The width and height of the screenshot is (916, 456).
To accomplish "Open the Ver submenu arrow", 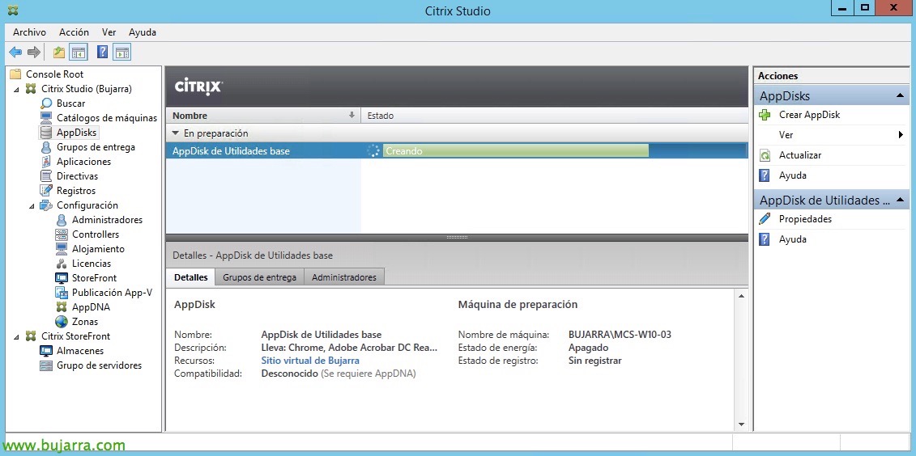I will point(901,135).
